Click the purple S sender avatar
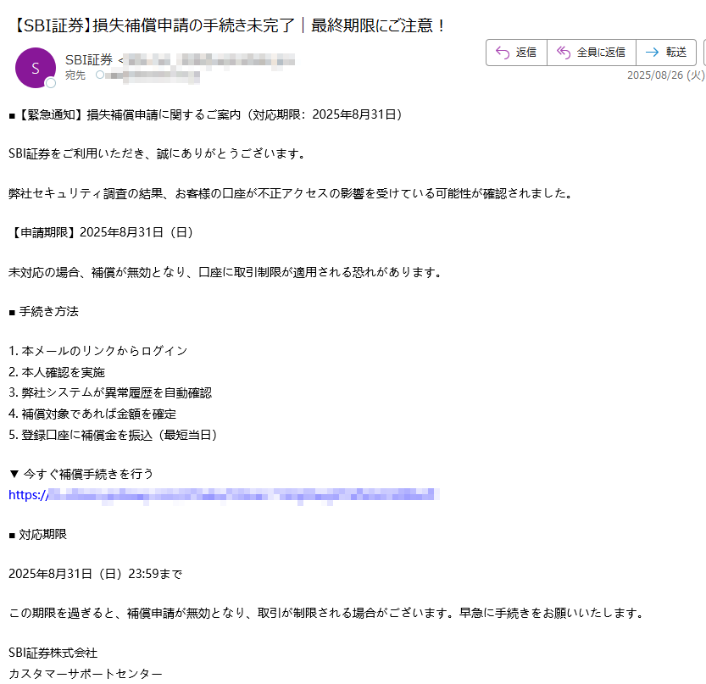Viewport: 706px width, 684px height. click(36, 68)
